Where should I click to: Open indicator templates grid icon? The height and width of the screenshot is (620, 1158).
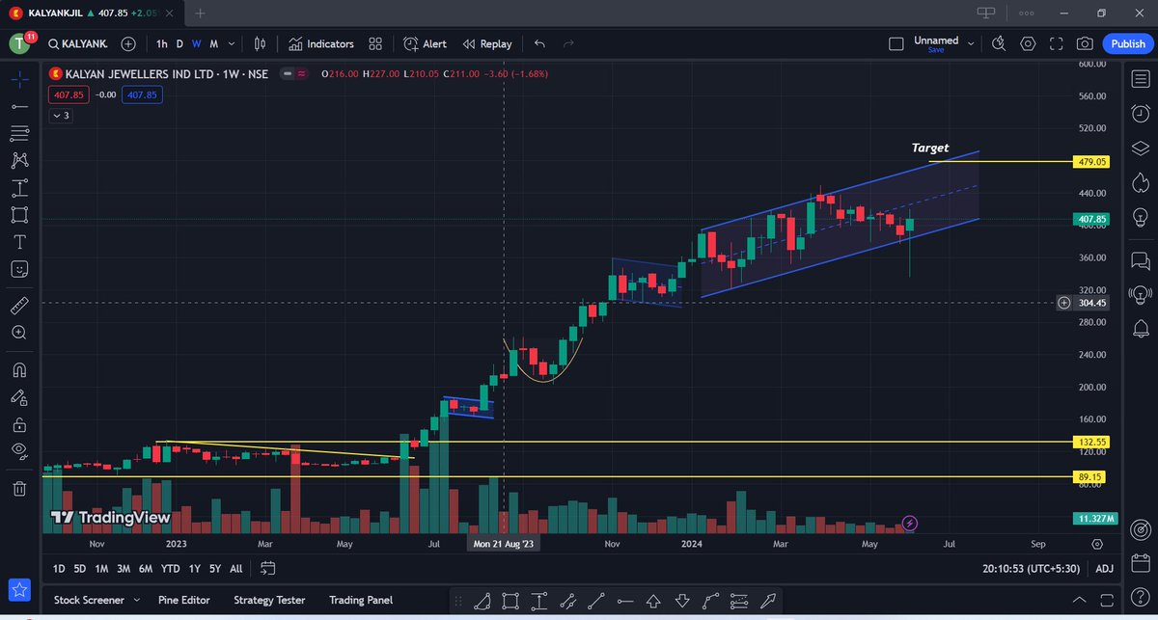click(375, 44)
